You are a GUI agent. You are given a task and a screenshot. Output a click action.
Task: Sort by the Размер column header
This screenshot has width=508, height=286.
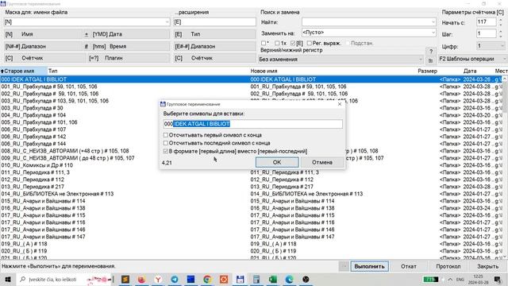[x=427, y=71]
